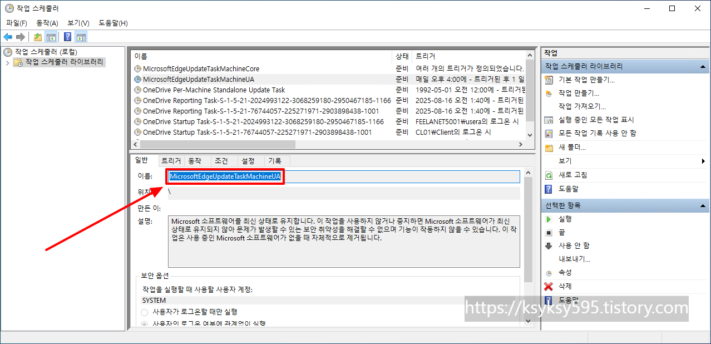Click trigger cell CL01\Client의 로그온 시
Screen dimensions: 711x344
pos(453,132)
